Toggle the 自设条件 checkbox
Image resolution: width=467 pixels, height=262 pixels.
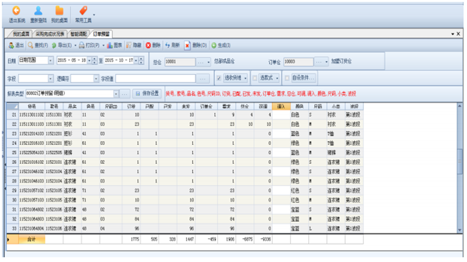click(x=287, y=78)
